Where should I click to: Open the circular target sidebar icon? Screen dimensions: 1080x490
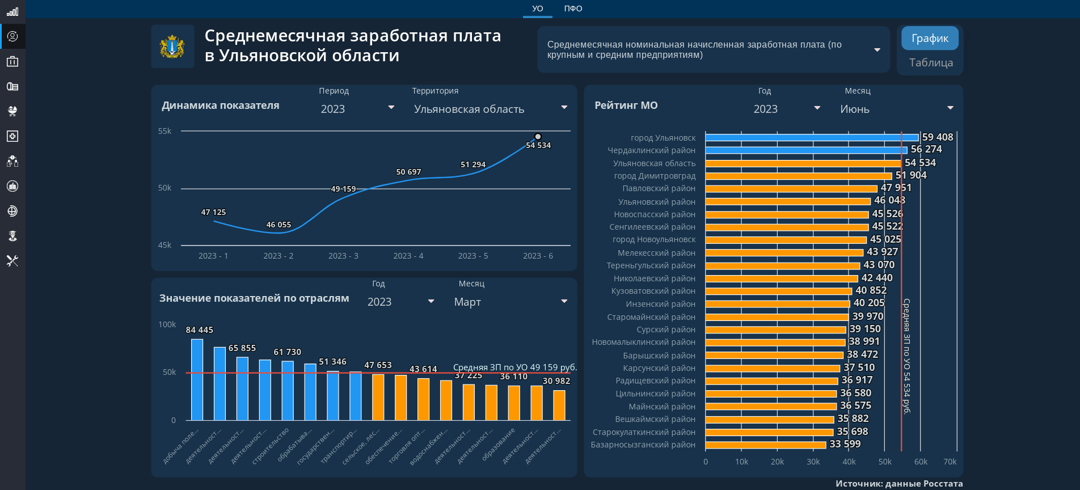click(x=12, y=211)
